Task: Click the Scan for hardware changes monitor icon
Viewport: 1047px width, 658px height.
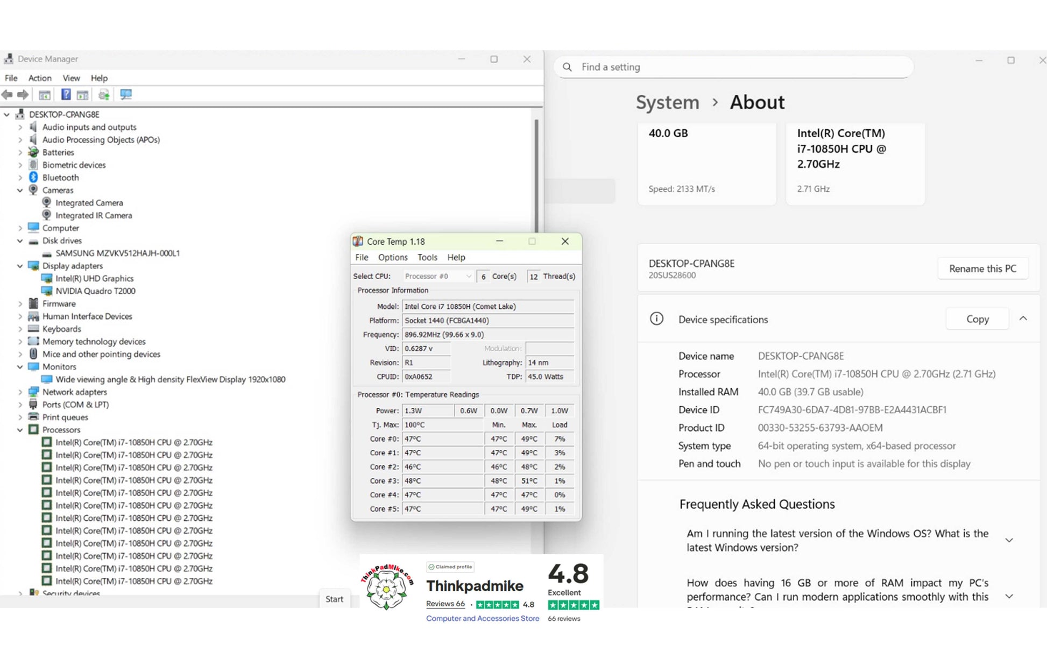Action: 126,95
